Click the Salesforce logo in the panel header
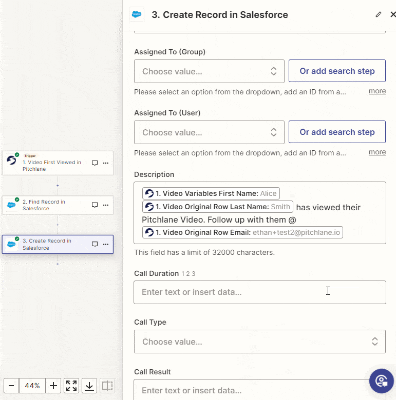Image resolution: width=396 pixels, height=400 pixels. [x=137, y=14]
